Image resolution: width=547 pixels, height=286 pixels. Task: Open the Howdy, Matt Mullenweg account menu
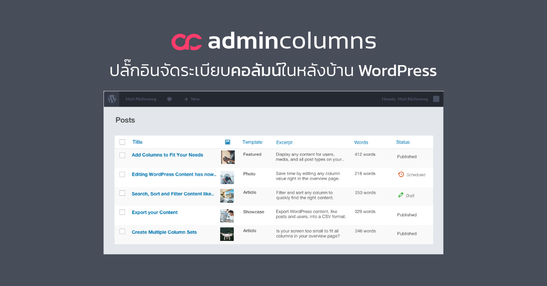click(405, 99)
